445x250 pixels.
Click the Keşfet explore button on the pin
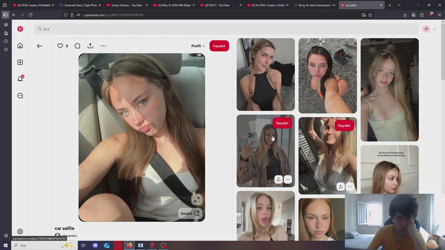point(190,214)
